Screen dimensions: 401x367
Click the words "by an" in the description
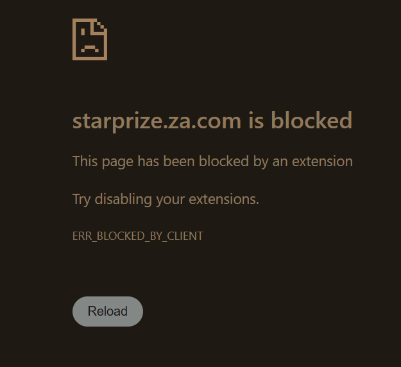(271, 162)
